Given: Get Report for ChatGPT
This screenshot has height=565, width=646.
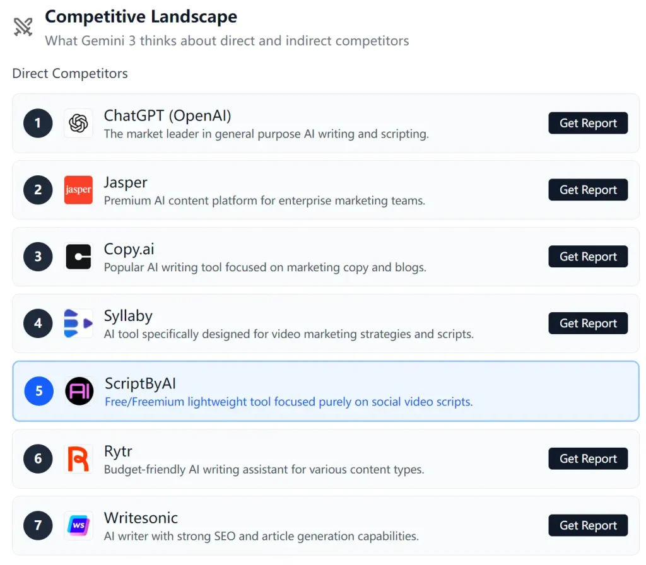Looking at the screenshot, I should tap(587, 123).
